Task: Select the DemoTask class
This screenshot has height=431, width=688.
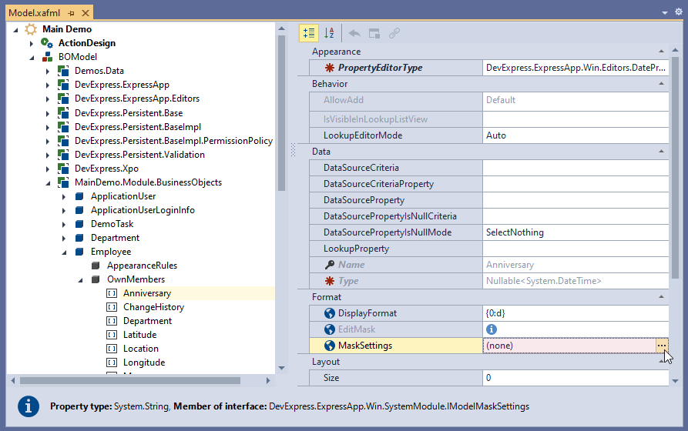Action: tap(112, 224)
